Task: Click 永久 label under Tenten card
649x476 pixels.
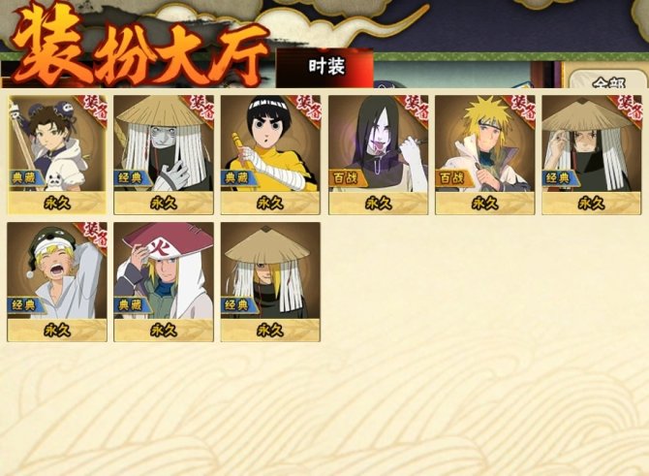Action: tap(57, 203)
